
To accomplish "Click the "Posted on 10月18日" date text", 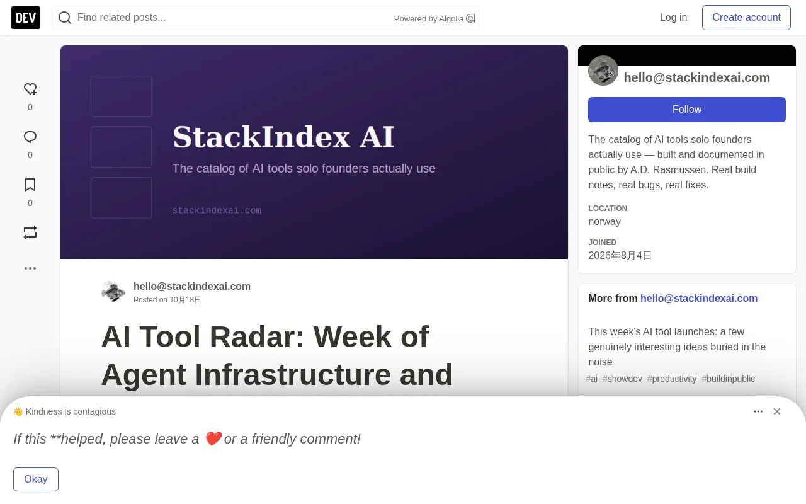I will tap(167, 300).
